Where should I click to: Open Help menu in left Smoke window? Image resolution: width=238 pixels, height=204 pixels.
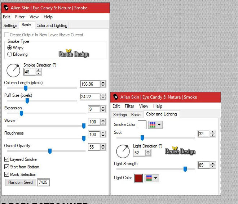tap(48, 17)
